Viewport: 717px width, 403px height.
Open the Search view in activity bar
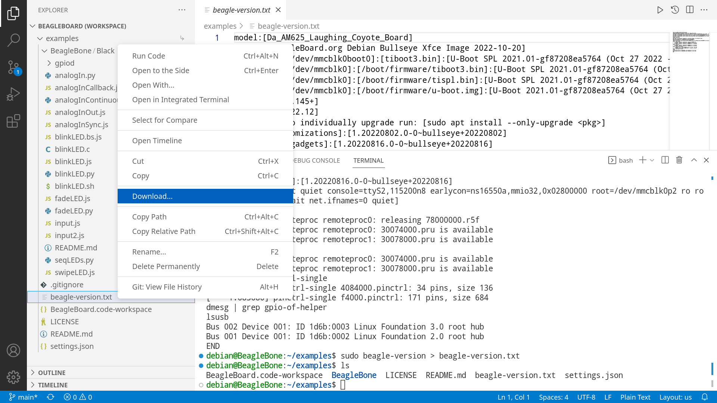[13, 40]
